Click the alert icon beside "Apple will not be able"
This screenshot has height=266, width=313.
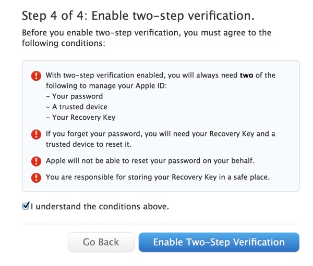[x=35, y=160]
